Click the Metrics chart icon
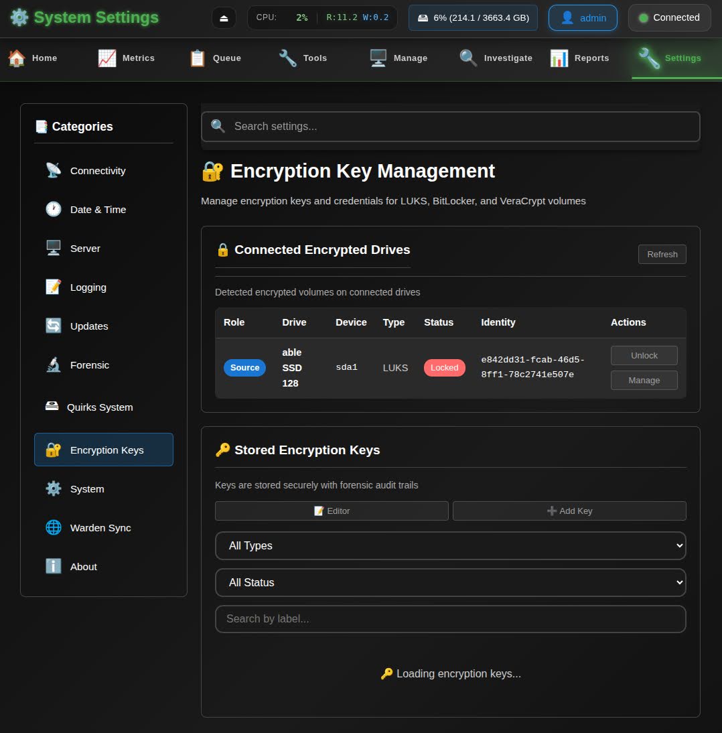Image resolution: width=722 pixels, height=733 pixels. [x=107, y=58]
